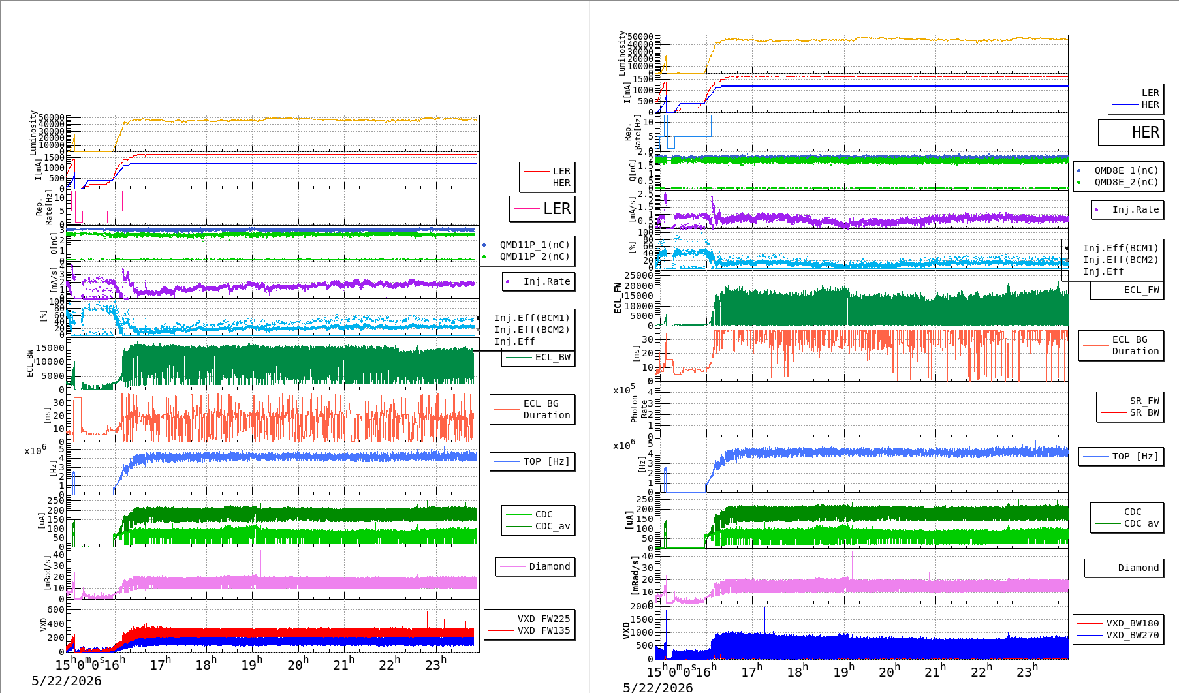Click the blue 'HER' current legend in LER panel
The image size is (1179, 693).
click(547, 183)
